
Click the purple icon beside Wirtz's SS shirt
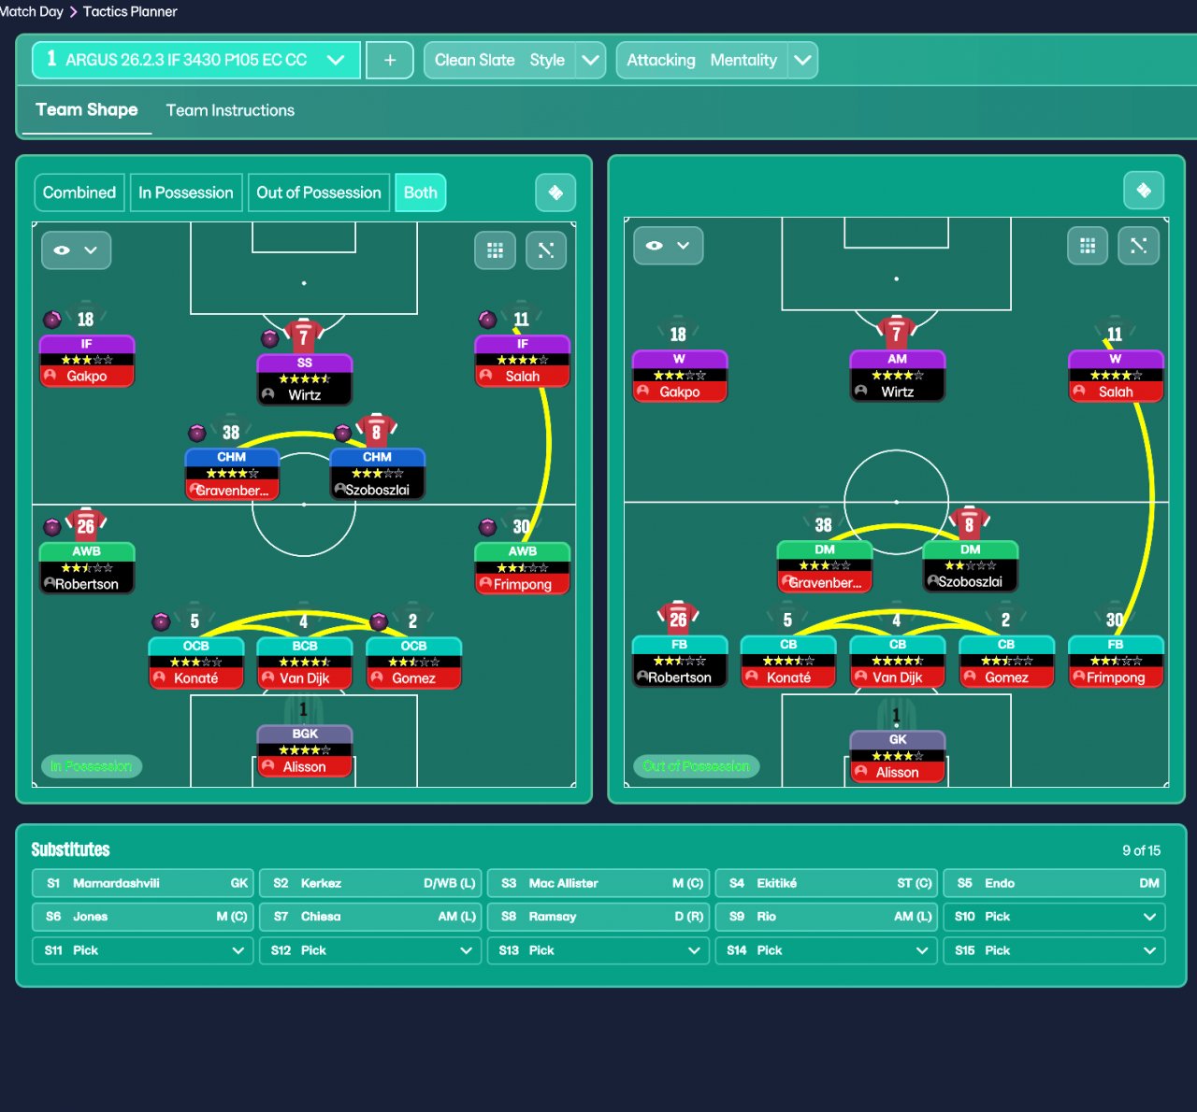click(270, 338)
